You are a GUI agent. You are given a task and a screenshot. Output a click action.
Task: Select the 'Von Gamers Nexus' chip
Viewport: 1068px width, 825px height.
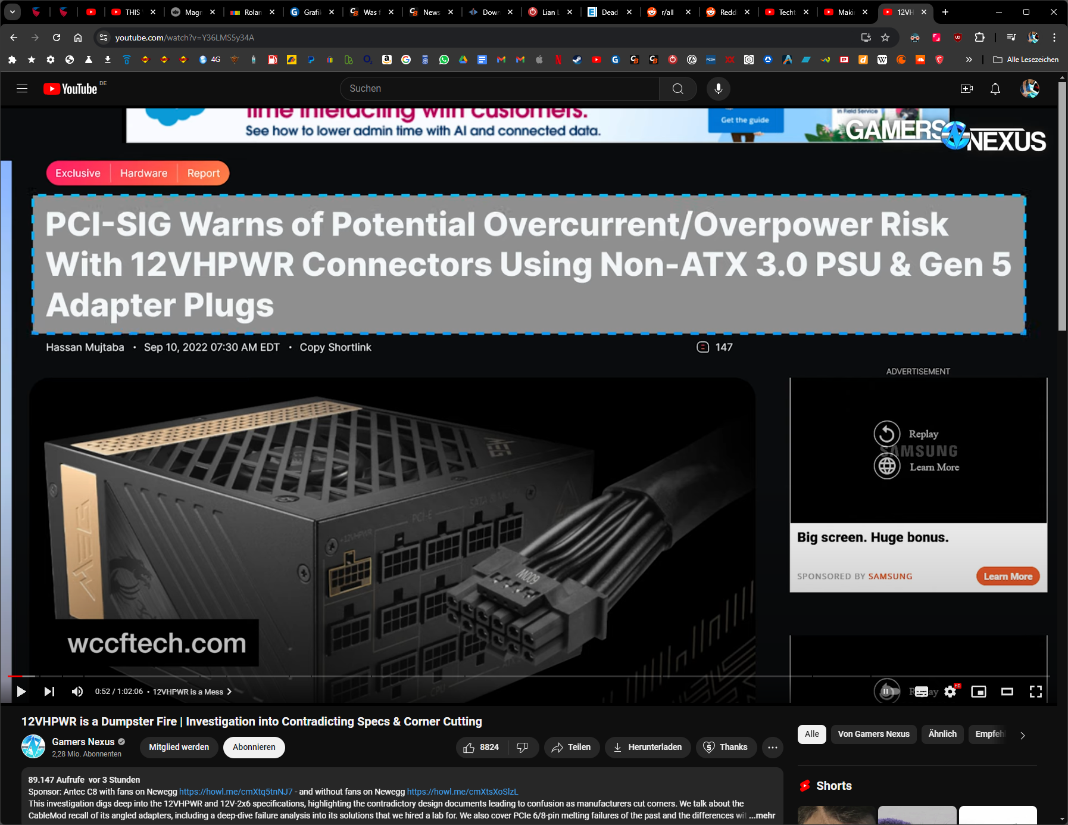click(874, 734)
